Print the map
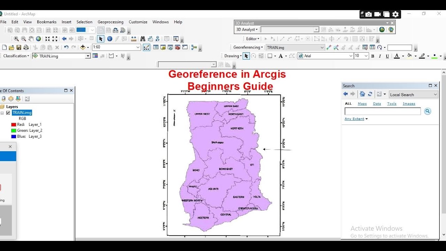Screen dimensions: 446x251 (26, 47)
